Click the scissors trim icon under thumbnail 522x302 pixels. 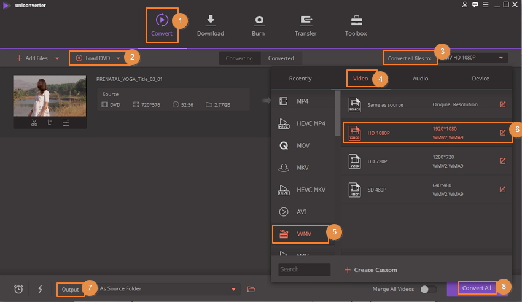34,123
